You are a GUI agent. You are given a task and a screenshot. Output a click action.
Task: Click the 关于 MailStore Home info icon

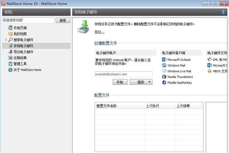[x=10, y=70]
